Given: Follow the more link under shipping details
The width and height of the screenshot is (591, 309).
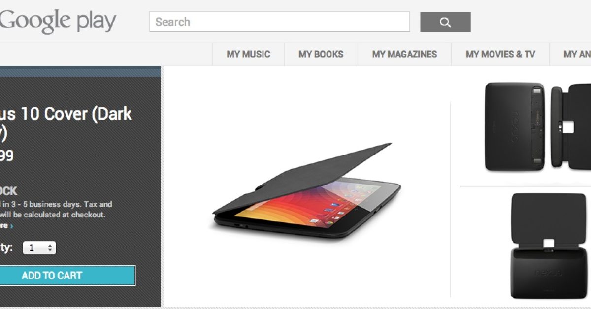Looking at the screenshot, I should [x=4, y=226].
